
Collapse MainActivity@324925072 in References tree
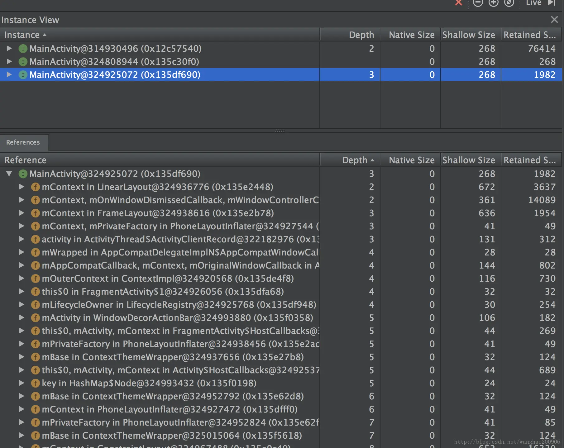tap(9, 174)
